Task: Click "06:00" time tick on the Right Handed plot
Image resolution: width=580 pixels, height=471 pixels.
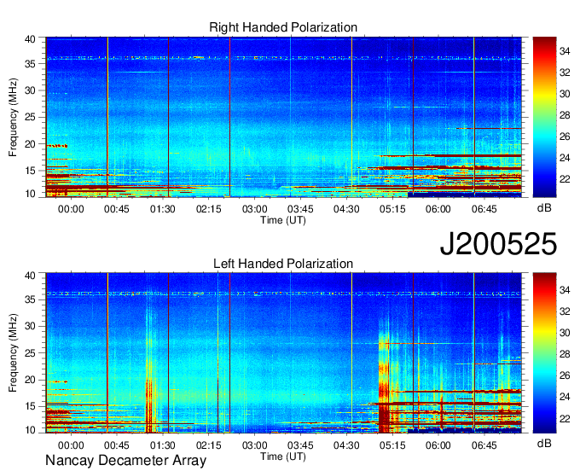Action: 438,209
